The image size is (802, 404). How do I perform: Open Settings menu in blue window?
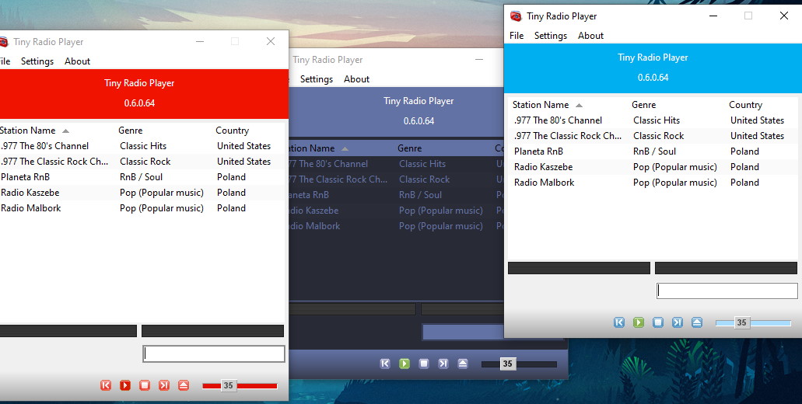[551, 36]
